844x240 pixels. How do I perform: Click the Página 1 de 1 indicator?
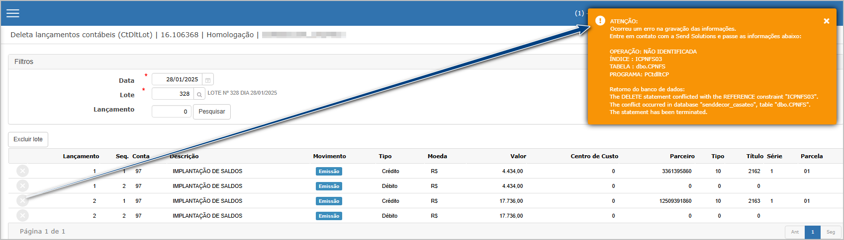42,232
